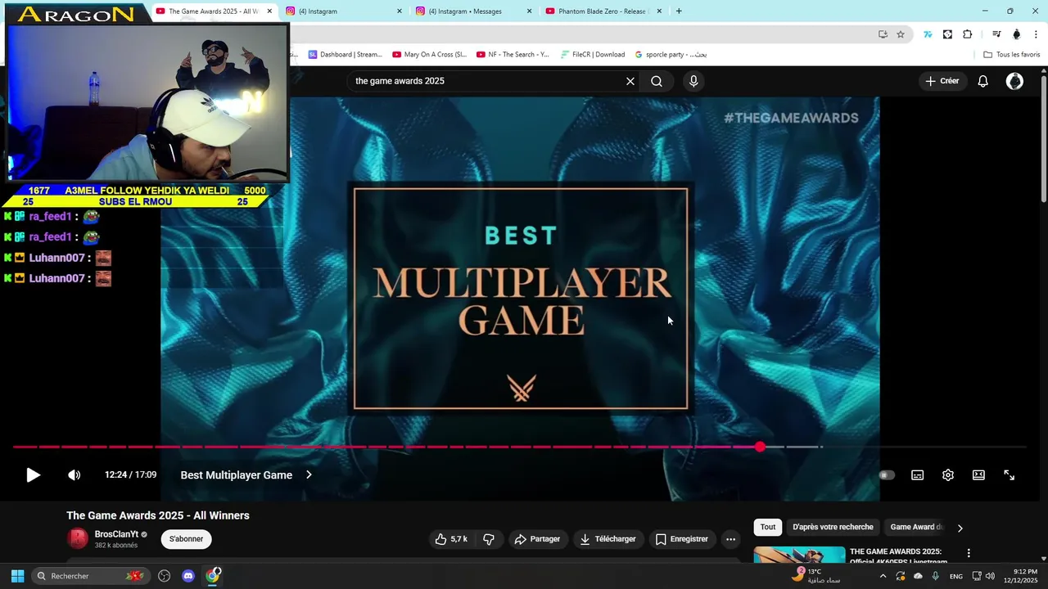This screenshot has height=589, width=1048.
Task: Open the player settings gear
Action: pos(948,475)
